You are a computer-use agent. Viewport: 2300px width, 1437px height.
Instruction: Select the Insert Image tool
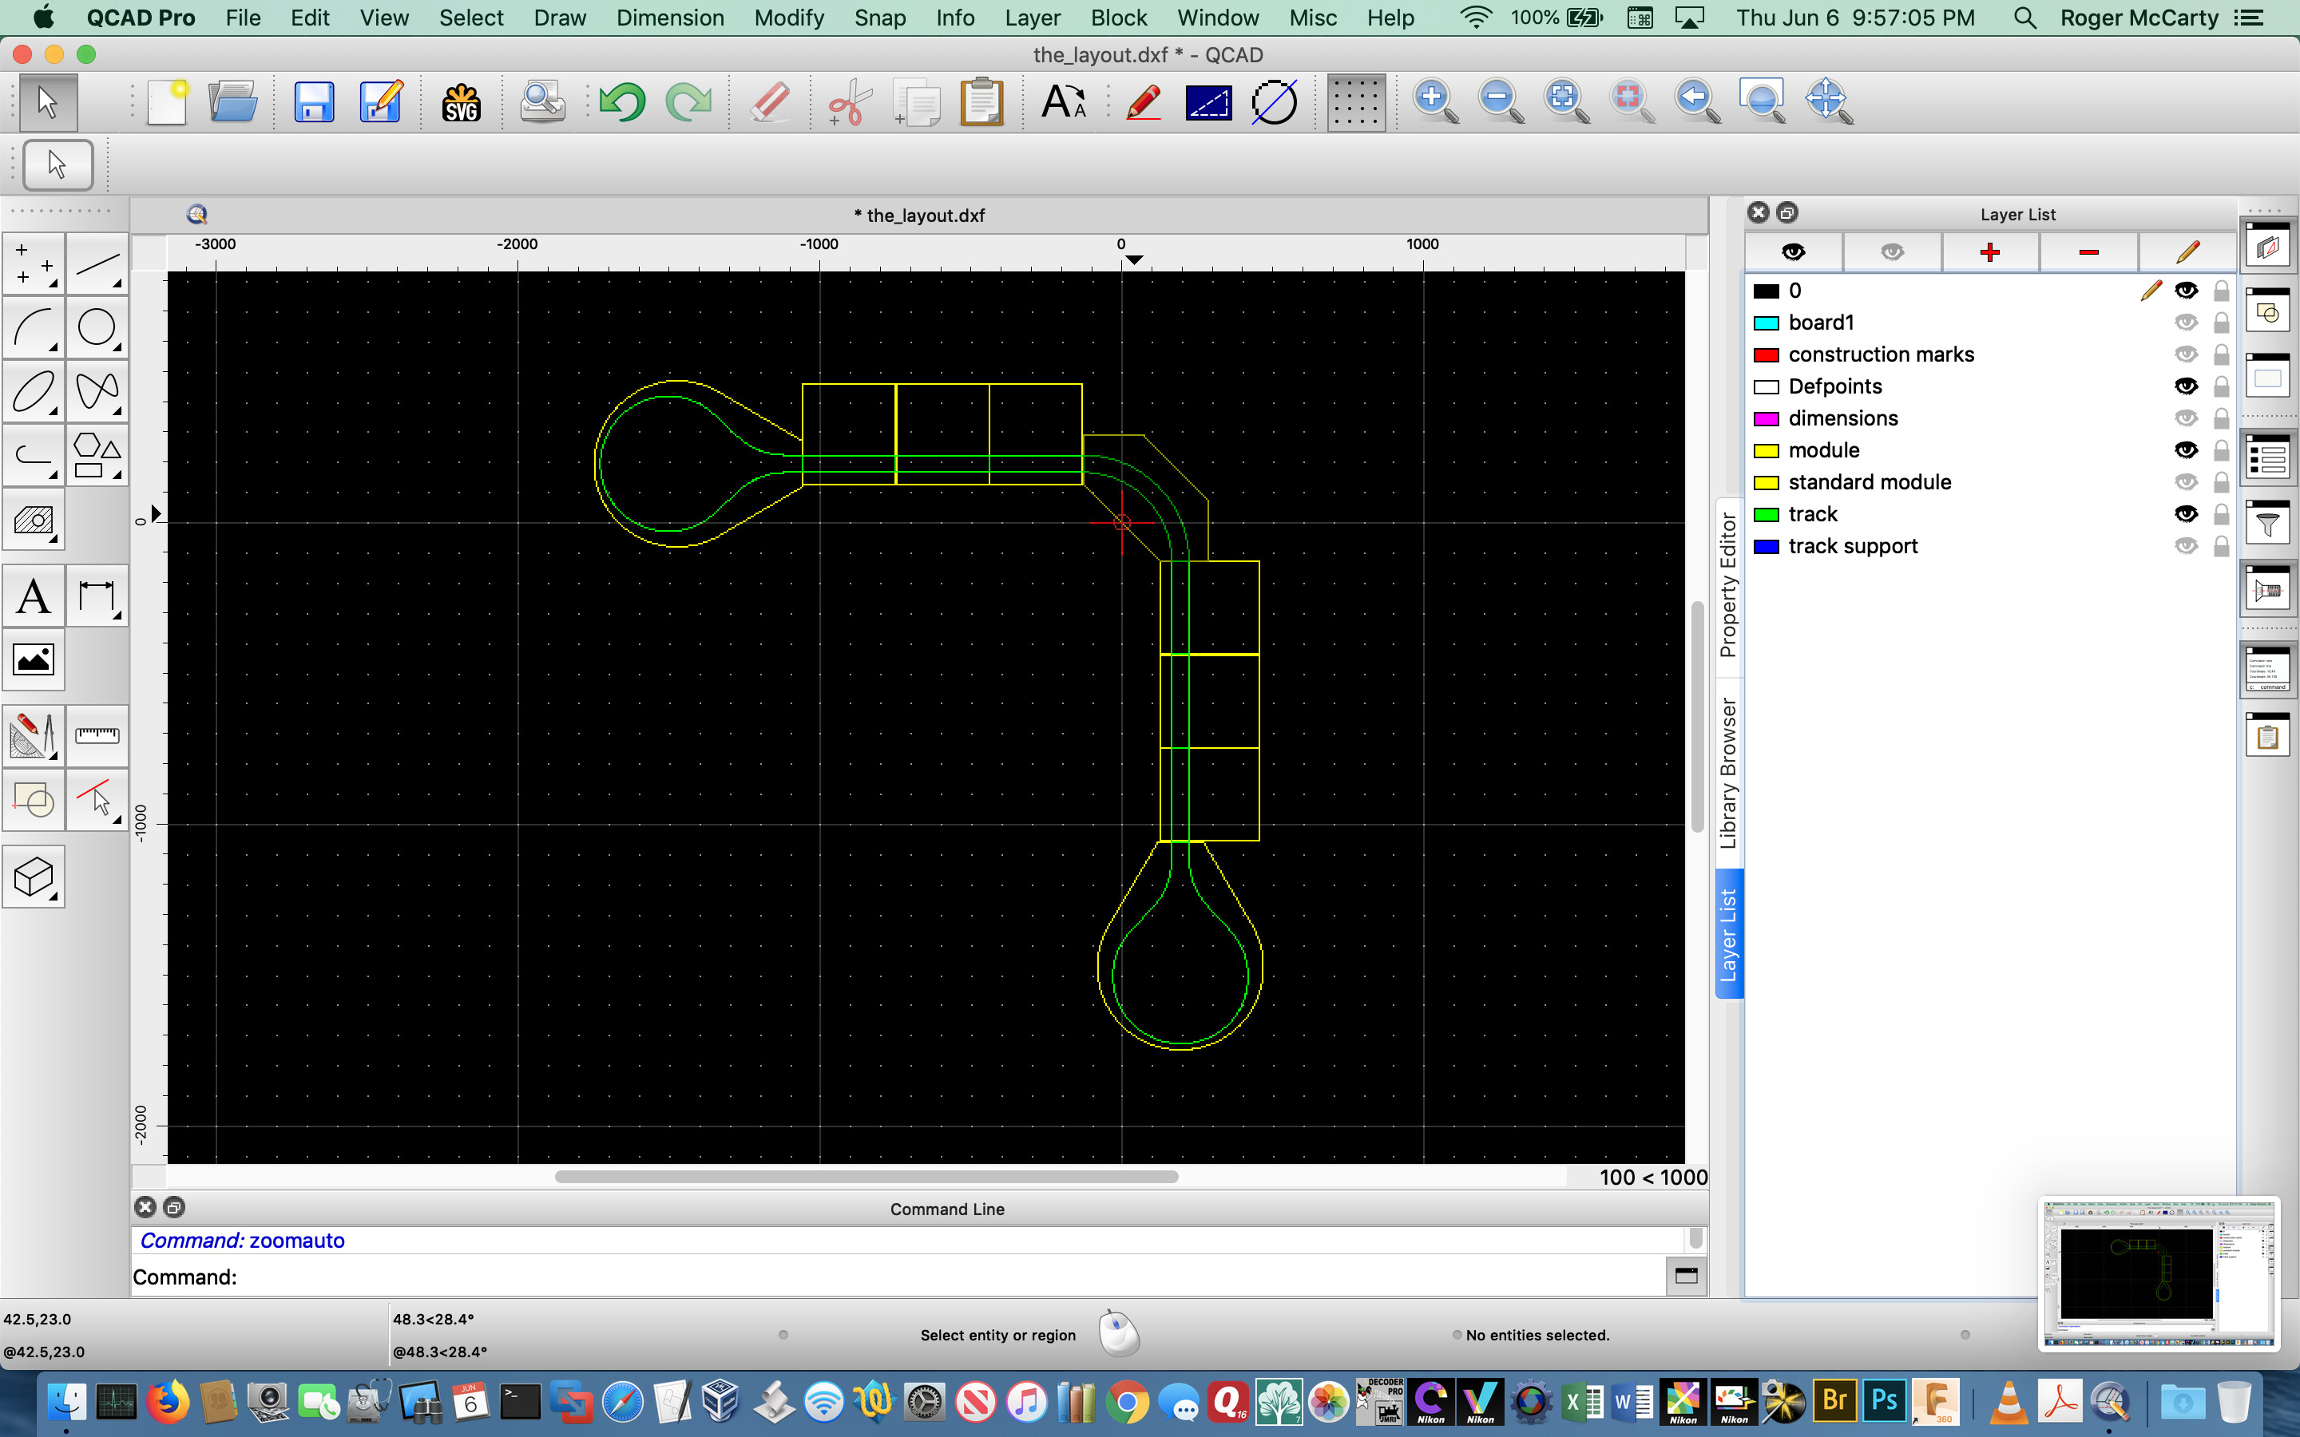34,659
